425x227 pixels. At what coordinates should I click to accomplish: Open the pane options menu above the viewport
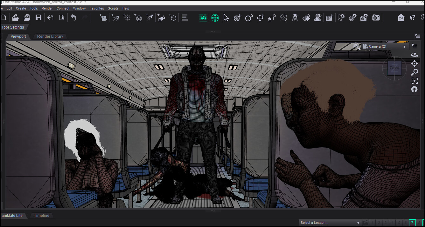coord(418,36)
